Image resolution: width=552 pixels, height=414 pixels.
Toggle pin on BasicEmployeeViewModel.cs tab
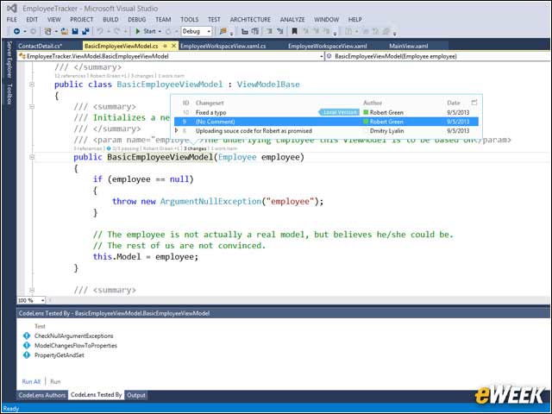(x=165, y=46)
